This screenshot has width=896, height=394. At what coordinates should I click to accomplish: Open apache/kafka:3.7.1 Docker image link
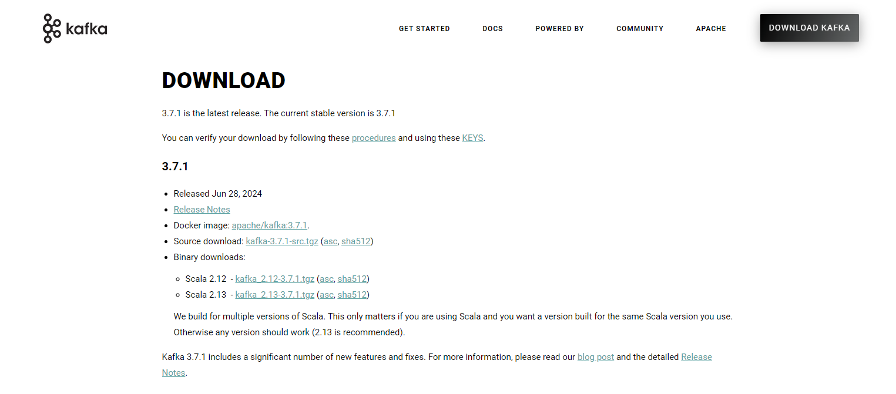(x=270, y=225)
